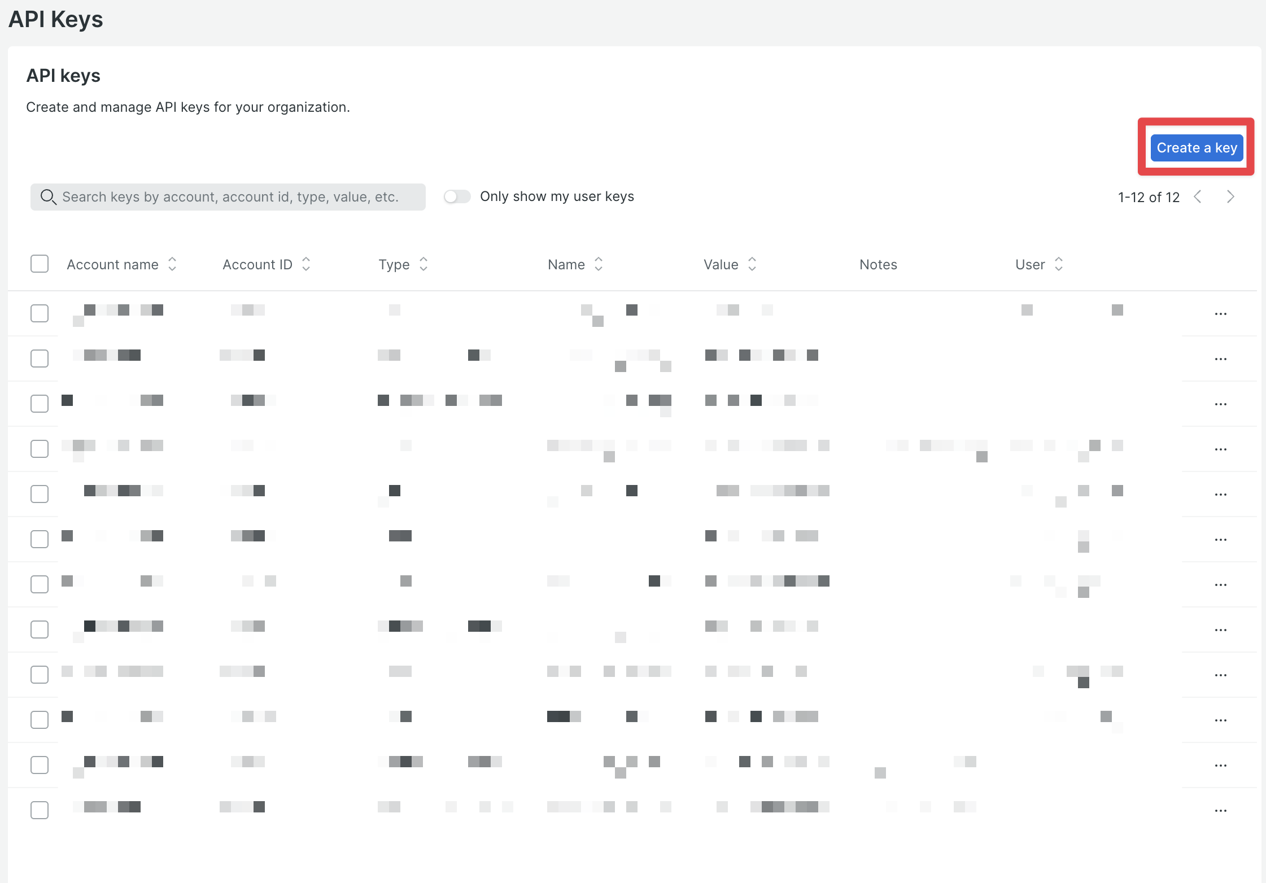Click the sort icon next to User
Screen dimensions: 1266x883
[1059, 264]
